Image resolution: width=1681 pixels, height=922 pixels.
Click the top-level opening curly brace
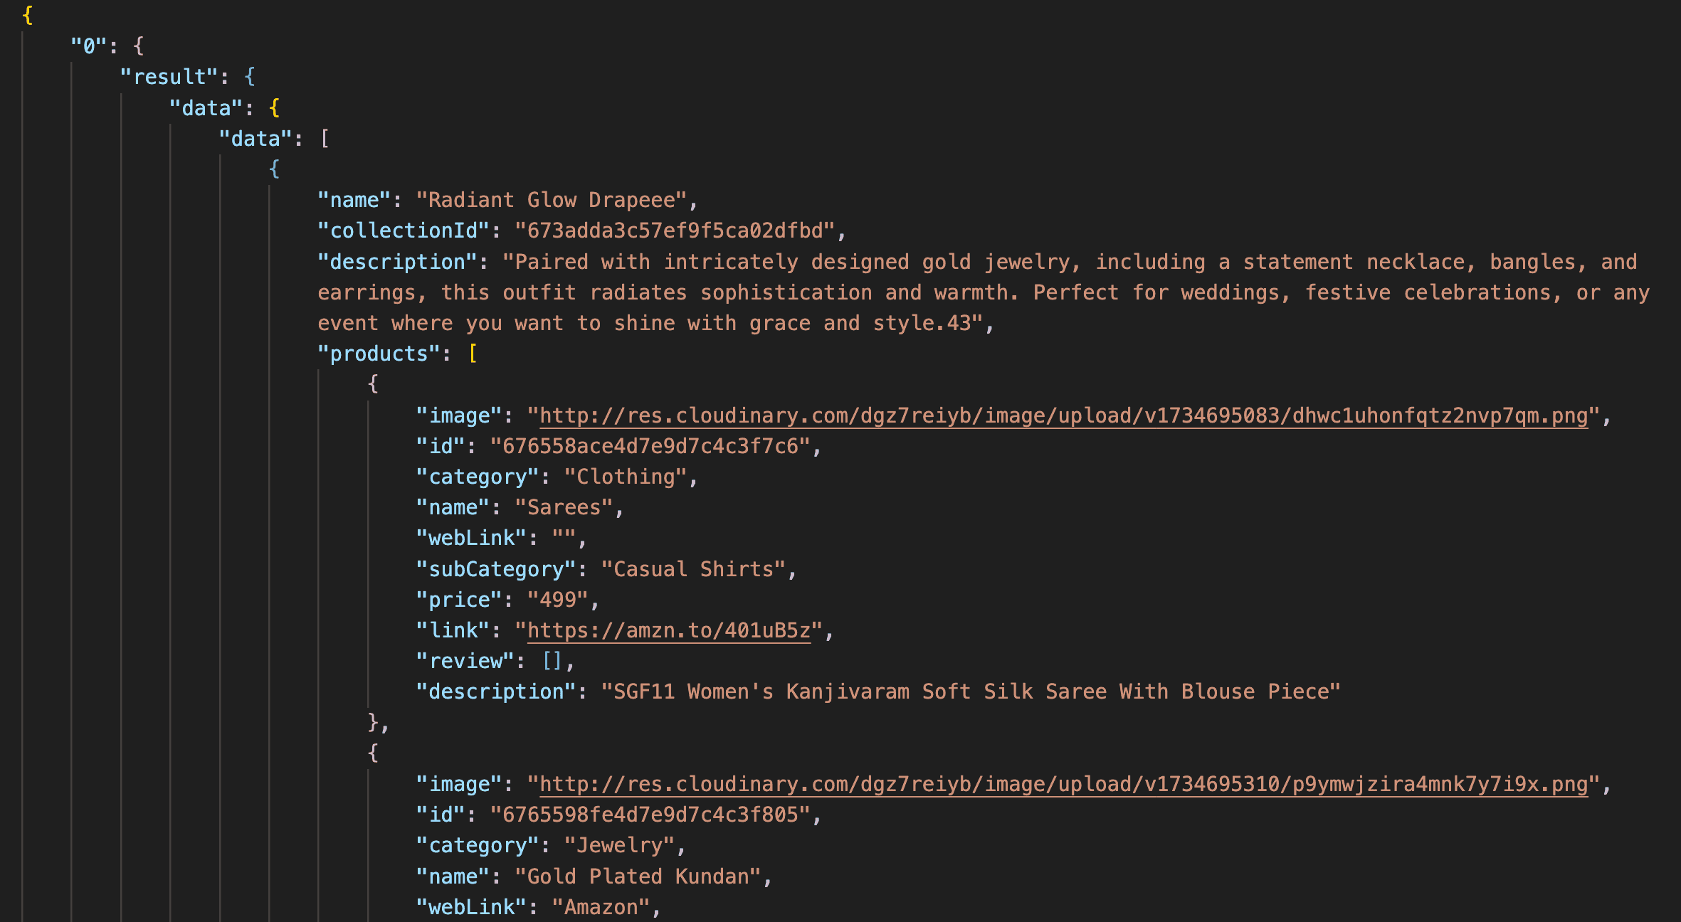point(27,15)
